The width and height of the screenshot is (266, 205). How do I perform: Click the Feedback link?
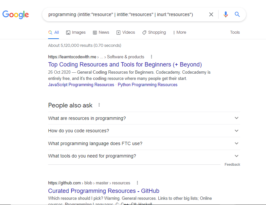(232, 164)
